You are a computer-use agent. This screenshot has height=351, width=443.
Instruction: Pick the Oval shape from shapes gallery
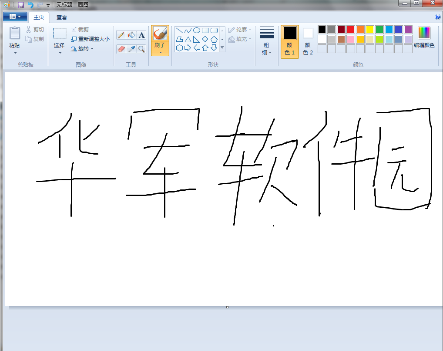pyautogui.click(x=197, y=30)
